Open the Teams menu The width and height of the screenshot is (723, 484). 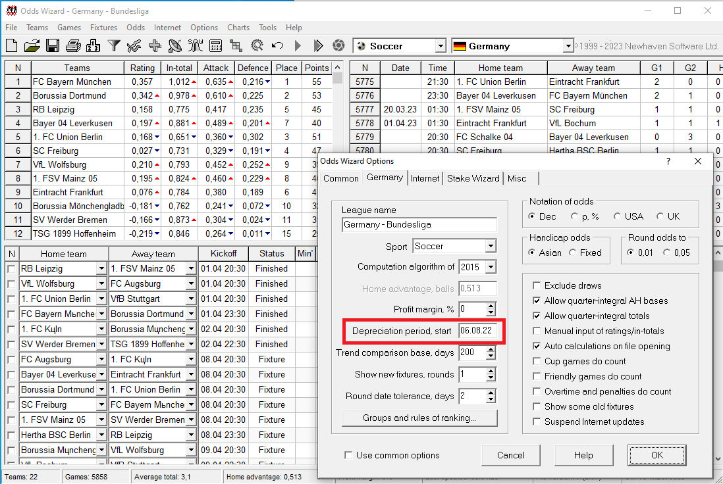pos(37,28)
